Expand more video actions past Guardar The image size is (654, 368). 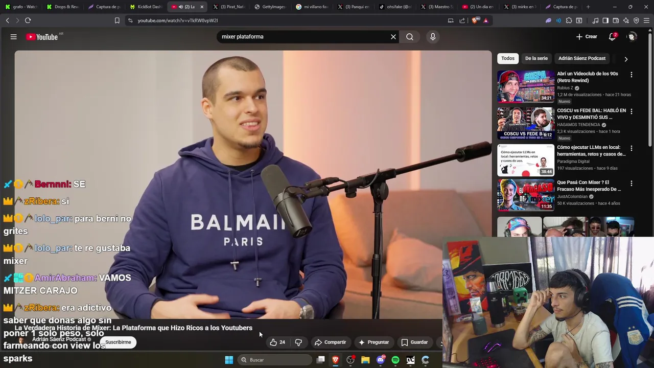440,342
